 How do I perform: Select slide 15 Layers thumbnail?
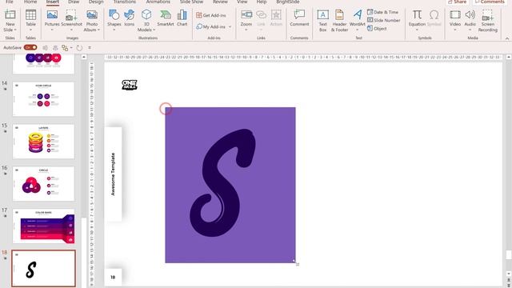(43, 142)
